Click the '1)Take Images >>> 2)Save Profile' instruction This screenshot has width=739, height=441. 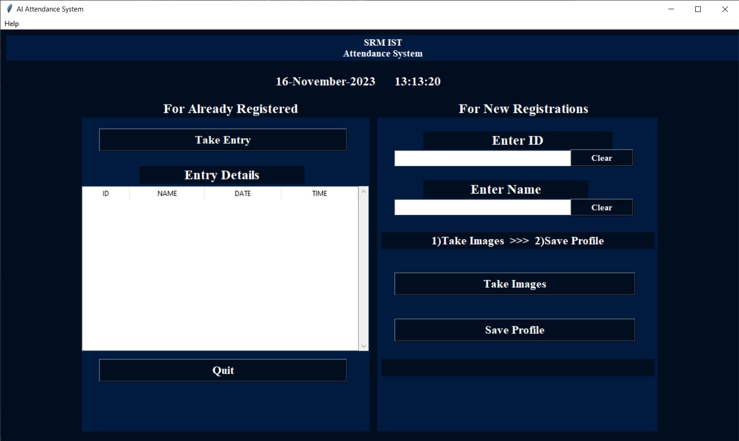point(517,241)
